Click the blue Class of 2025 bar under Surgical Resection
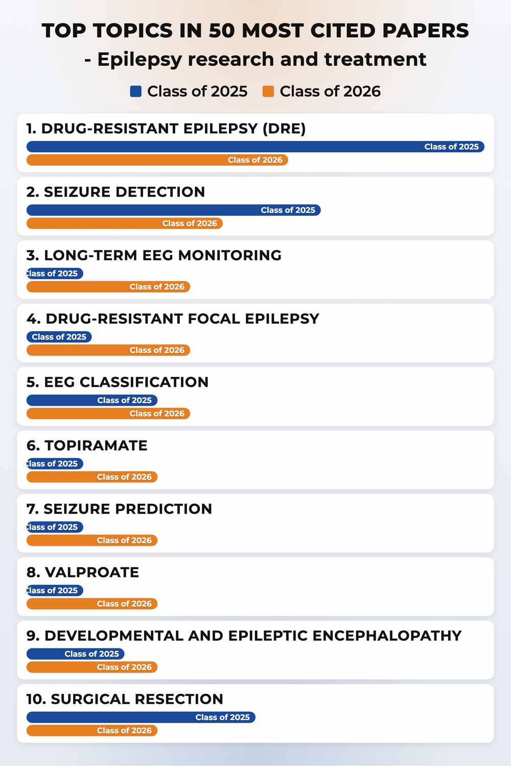511x766 pixels. pos(141,717)
